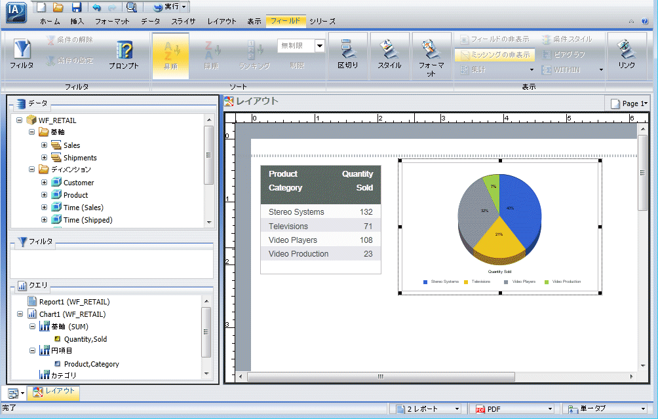
Task: Collapse the WF_RETAIL tree node
Action: click(x=19, y=120)
